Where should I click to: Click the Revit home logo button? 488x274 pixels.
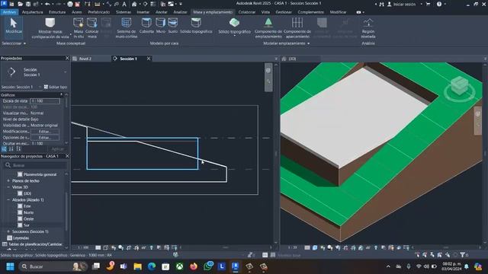pyautogui.click(x=4, y=4)
